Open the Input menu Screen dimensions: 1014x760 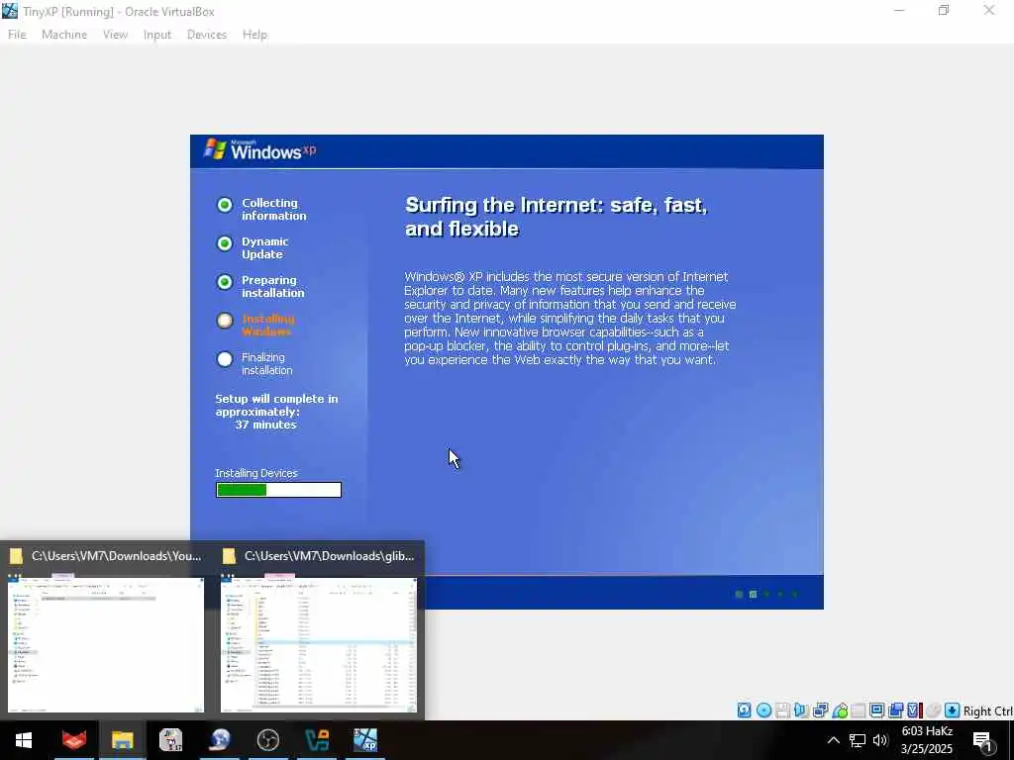pos(157,35)
